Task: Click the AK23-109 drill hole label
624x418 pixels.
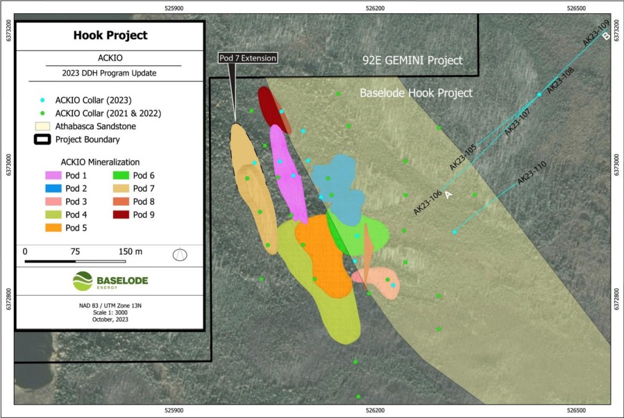Action: [596, 34]
